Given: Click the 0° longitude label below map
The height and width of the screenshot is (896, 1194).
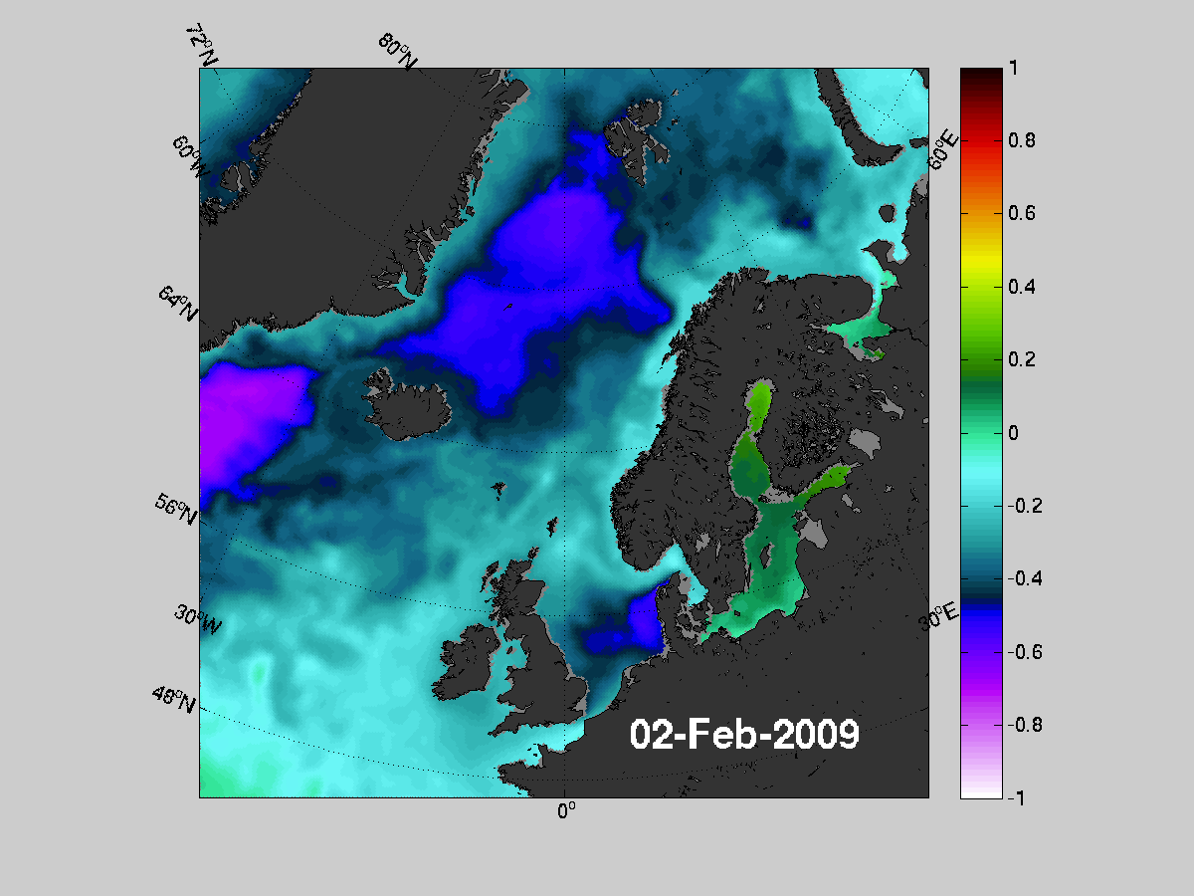Looking at the screenshot, I should [x=566, y=811].
